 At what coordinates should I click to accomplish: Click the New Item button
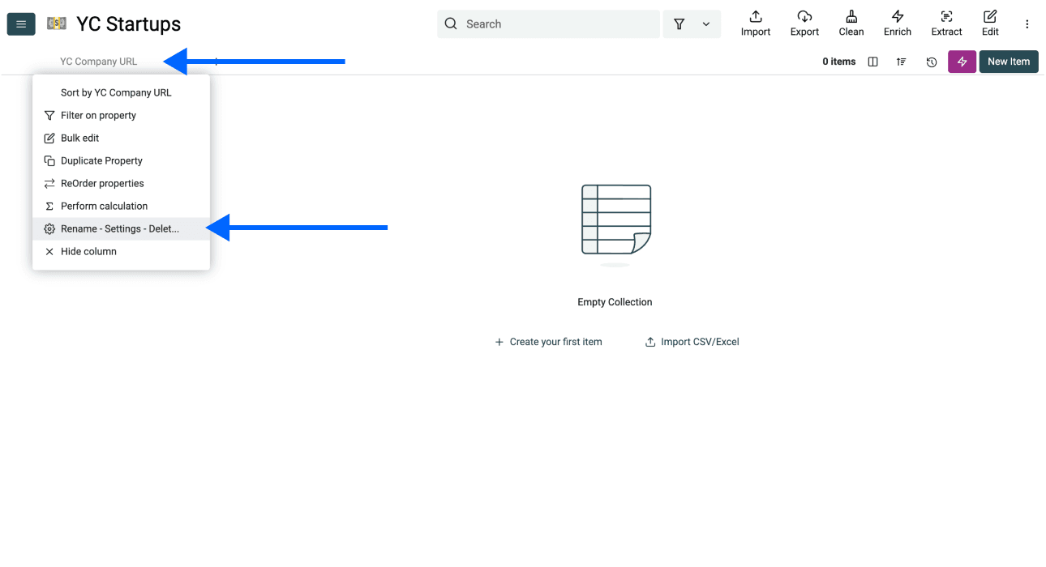click(x=1008, y=62)
